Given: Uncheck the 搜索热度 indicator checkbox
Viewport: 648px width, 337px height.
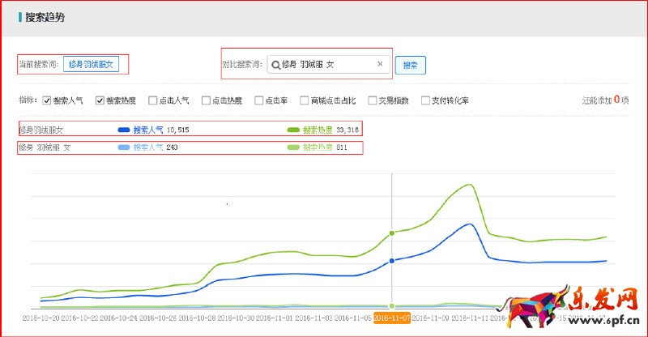Looking at the screenshot, I should (100, 101).
